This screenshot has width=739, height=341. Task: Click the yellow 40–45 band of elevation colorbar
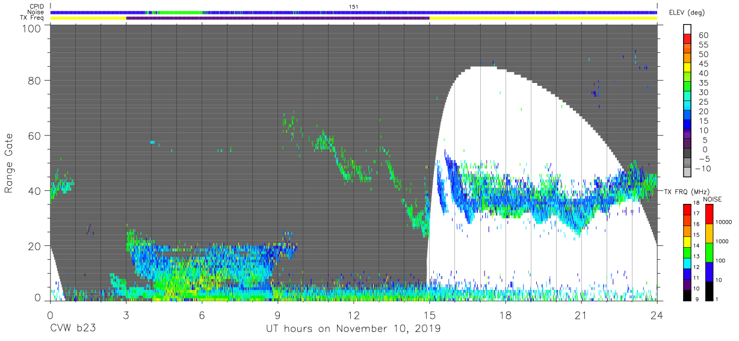(688, 67)
